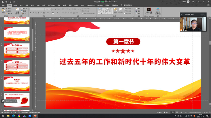Screen dimensions: 211x118
Task: Expand the font name combo box
Action: pyautogui.click(x=44, y=9)
